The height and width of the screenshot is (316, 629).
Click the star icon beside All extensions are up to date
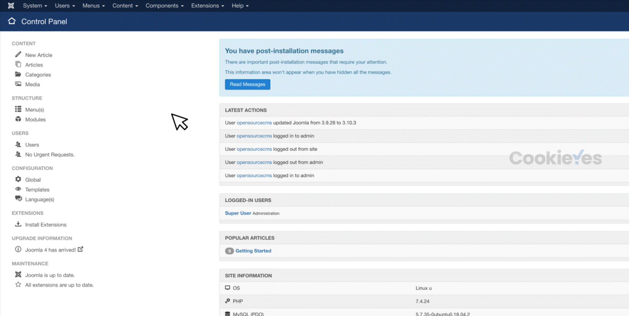click(18, 284)
